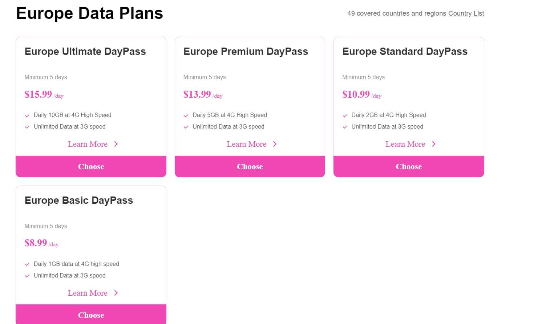Open Learn More for Europe Basic DayPass
The image size is (534, 324).
pos(88,293)
